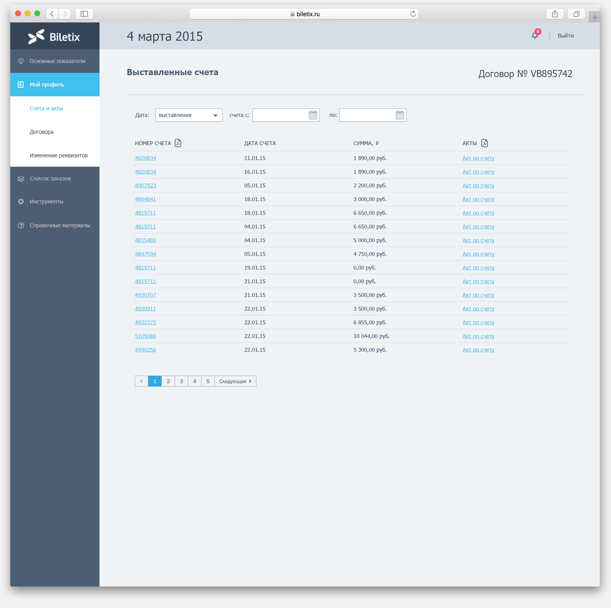Open Акт по счету for invoice 4907923
Screen dimensions: 611x608
point(478,185)
